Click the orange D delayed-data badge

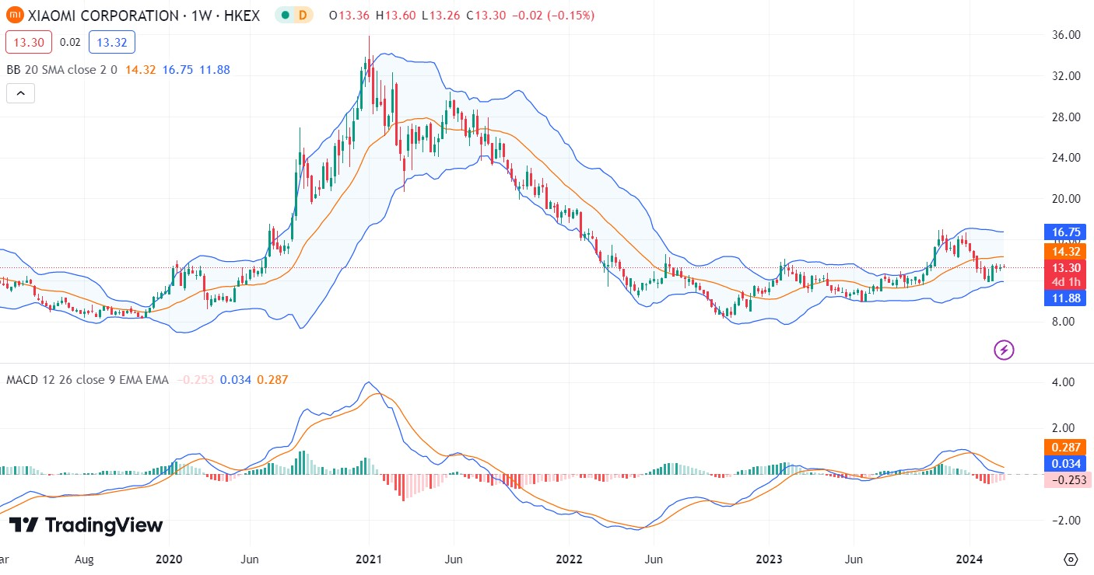pos(303,15)
